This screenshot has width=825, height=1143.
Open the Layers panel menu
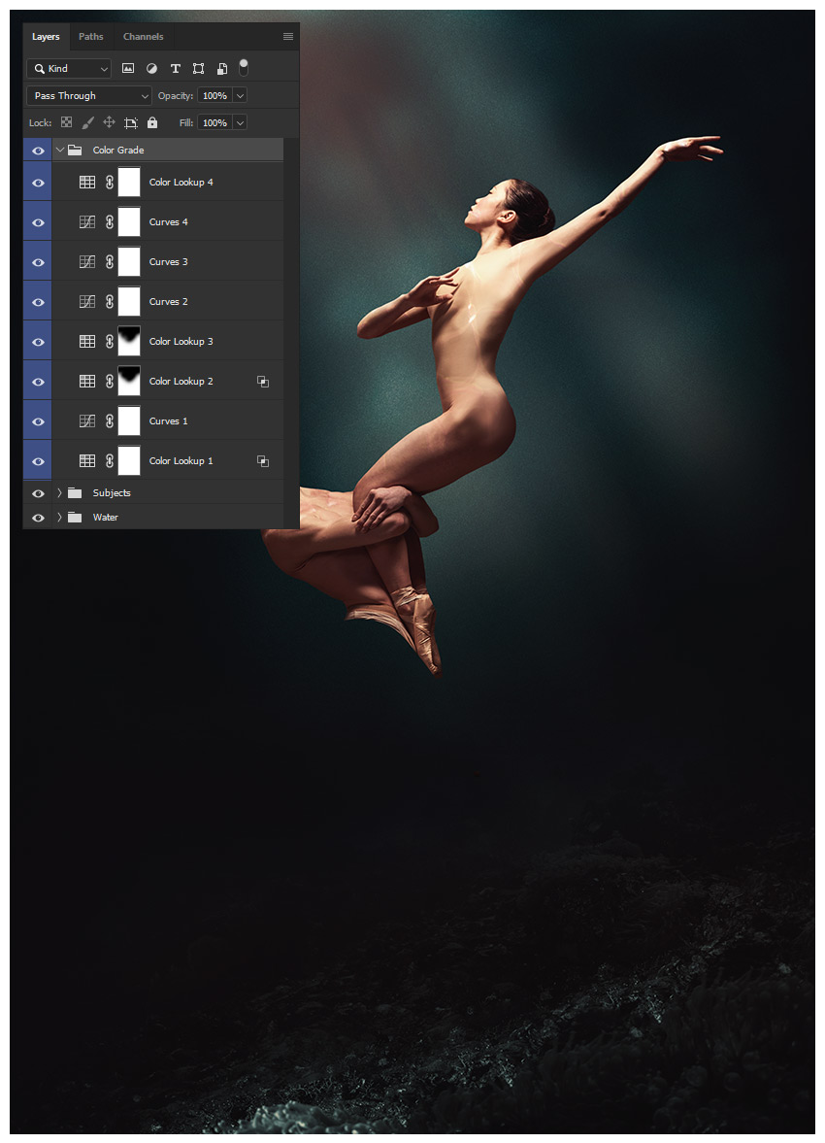pyautogui.click(x=288, y=37)
